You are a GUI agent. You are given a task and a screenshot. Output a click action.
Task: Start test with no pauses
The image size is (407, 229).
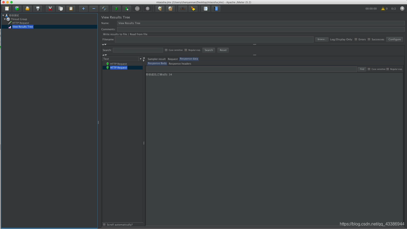[127, 8]
